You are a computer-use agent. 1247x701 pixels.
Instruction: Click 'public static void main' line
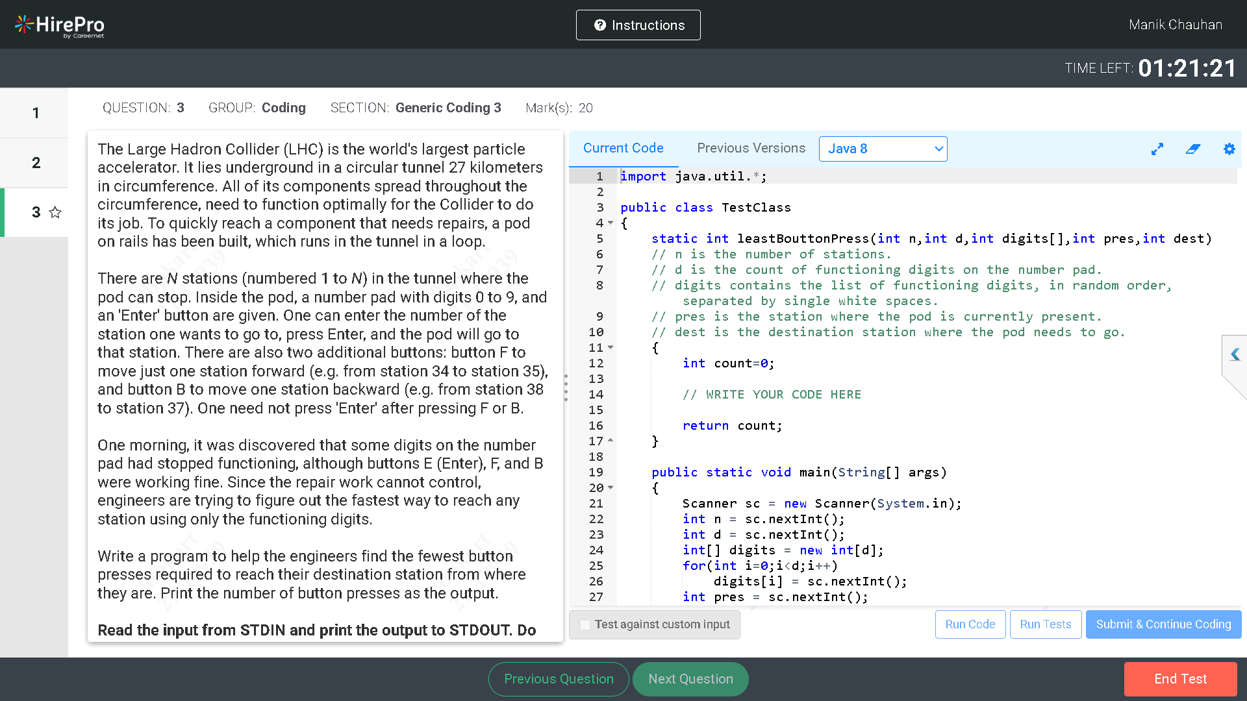(x=799, y=473)
